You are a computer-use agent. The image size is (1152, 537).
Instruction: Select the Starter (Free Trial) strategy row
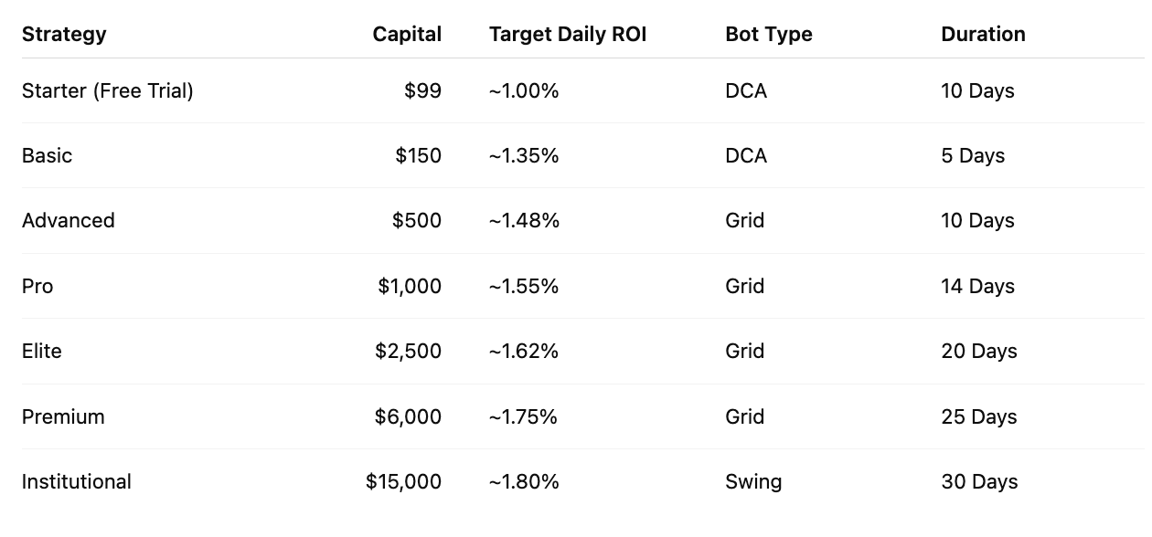[x=583, y=91]
